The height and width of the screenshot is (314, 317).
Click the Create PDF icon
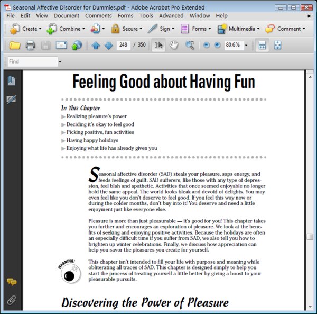pyautogui.click(x=15, y=29)
